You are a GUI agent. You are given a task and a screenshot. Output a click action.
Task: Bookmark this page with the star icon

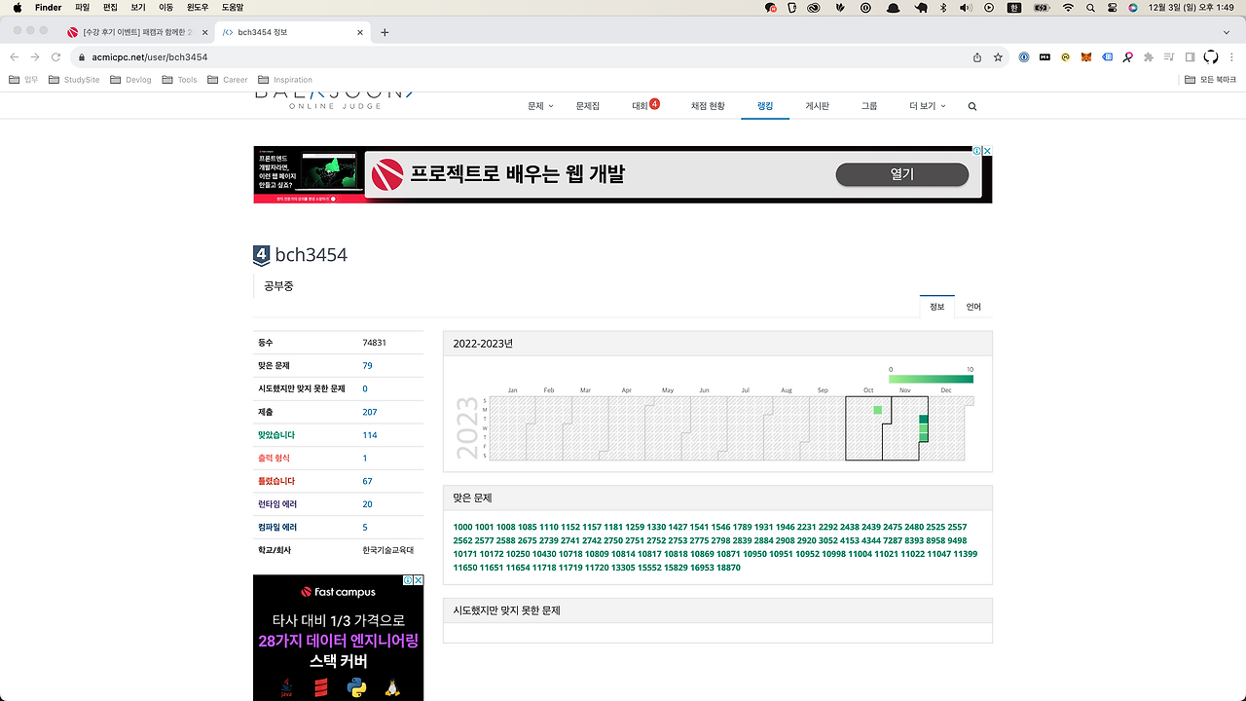pyautogui.click(x=1000, y=56)
